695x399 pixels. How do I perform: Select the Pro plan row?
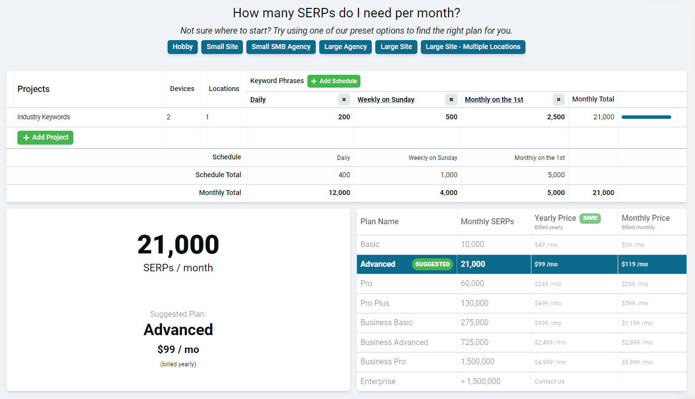[x=521, y=284]
